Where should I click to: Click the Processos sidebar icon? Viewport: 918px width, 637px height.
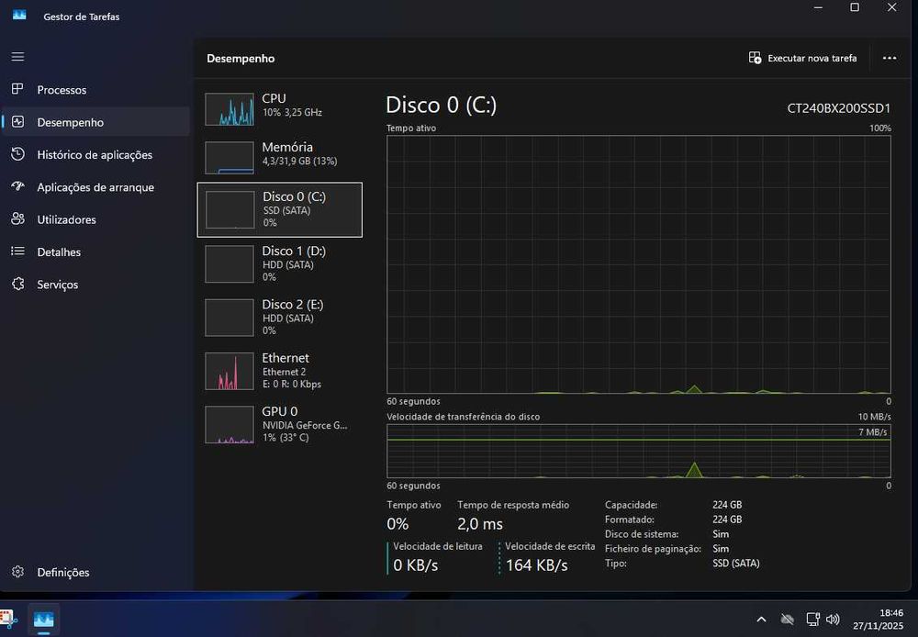pos(17,89)
